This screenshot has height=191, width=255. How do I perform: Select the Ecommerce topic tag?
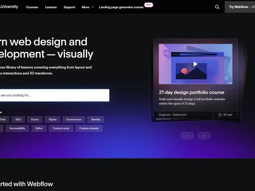[x=74, y=119]
